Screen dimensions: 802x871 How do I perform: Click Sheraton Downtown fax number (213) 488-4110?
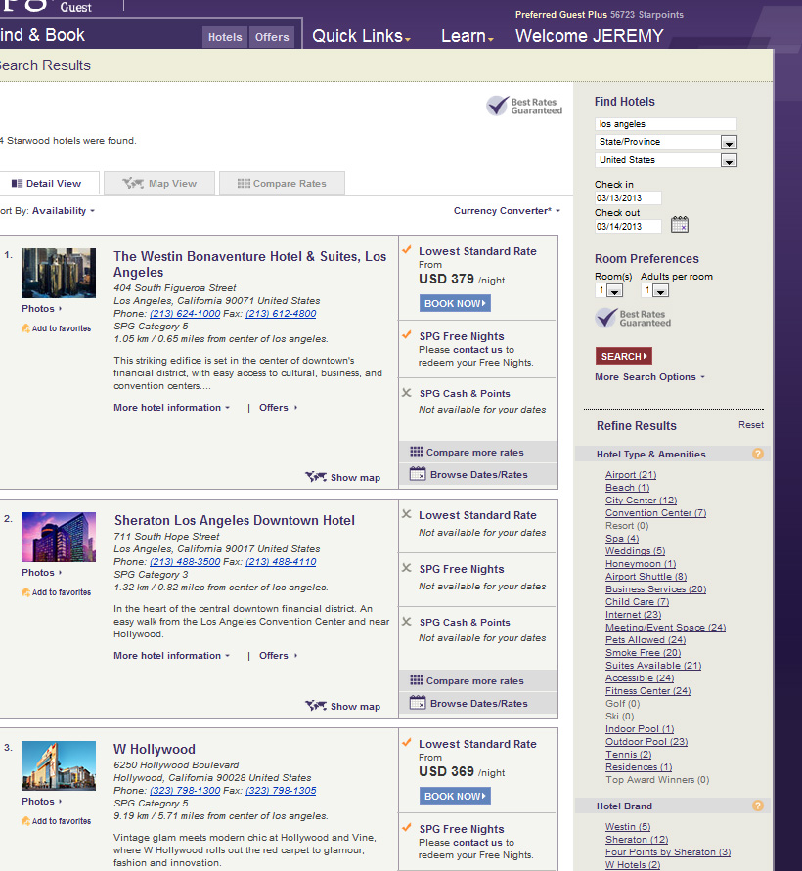coord(281,561)
